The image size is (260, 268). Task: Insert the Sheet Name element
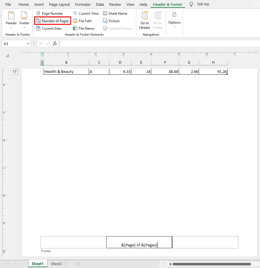(115, 13)
